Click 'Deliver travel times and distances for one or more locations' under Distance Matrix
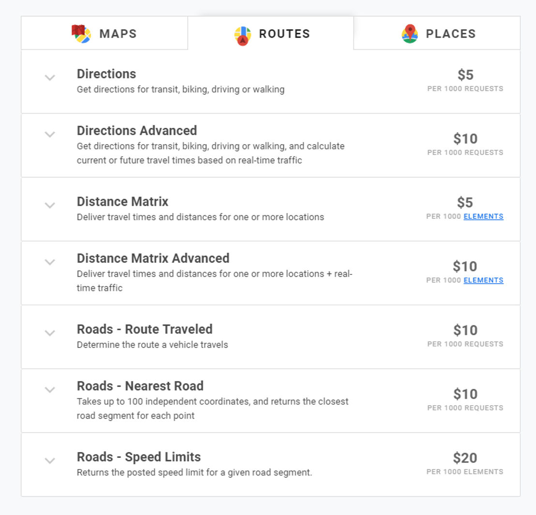 (200, 217)
